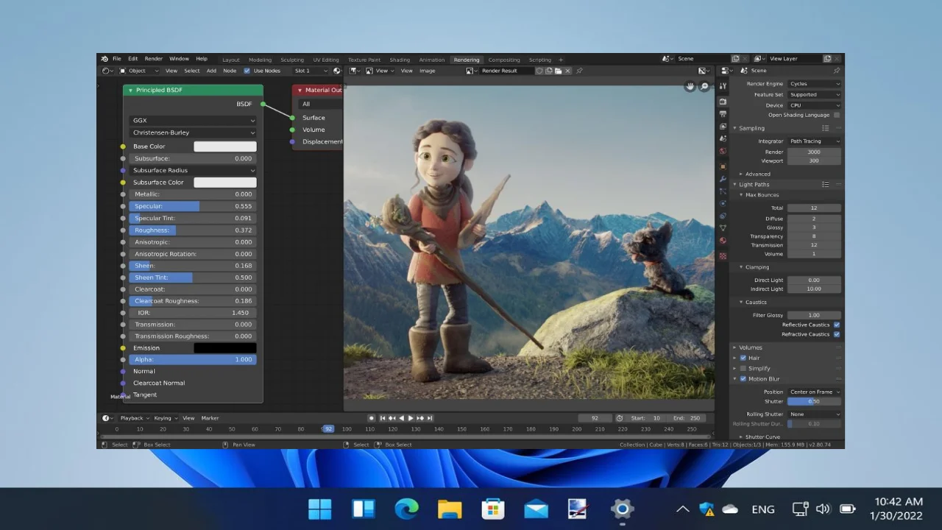942x530 pixels.
Task: Toggle the Simplify panel checkbox
Action: [743, 368]
